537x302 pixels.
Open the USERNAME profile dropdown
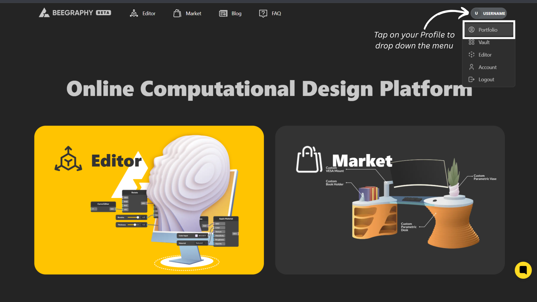click(494, 13)
